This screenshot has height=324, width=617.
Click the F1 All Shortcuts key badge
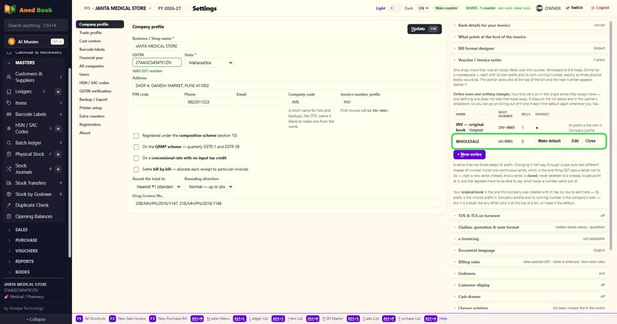point(79,318)
